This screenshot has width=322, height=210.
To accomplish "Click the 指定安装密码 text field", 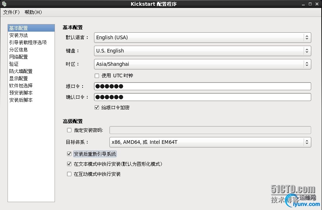I will click(210, 130).
